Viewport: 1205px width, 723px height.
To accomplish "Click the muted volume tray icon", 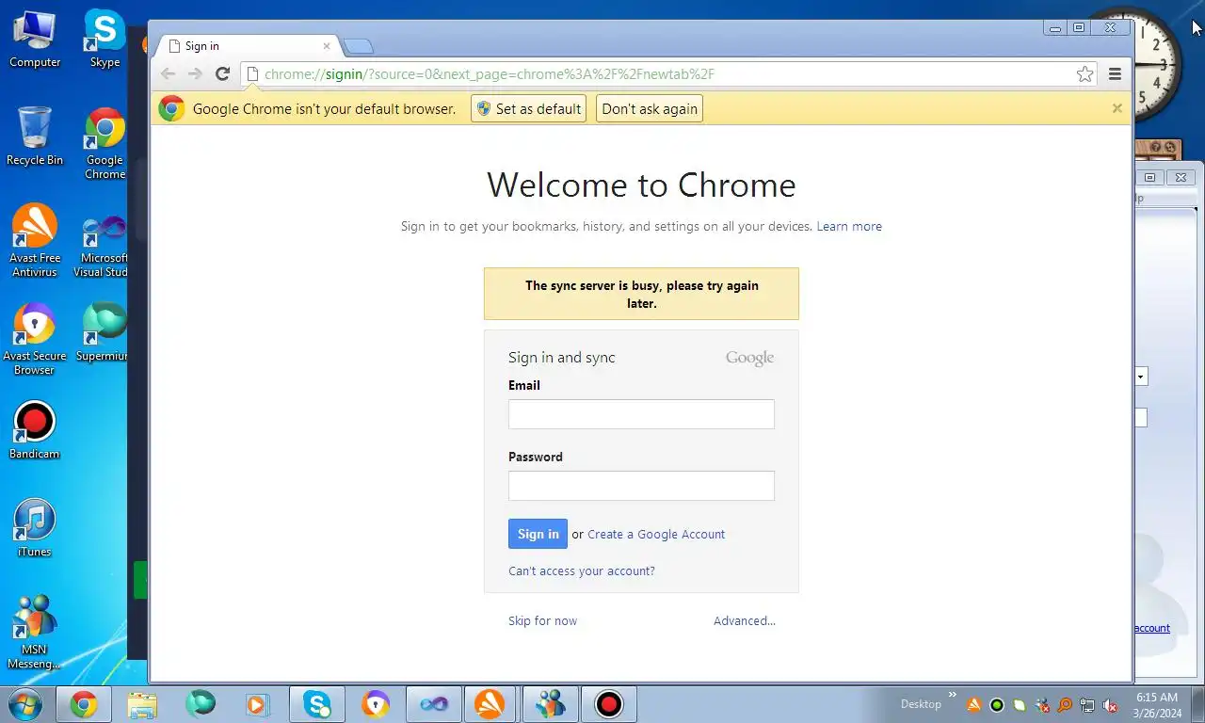I will tap(1110, 705).
